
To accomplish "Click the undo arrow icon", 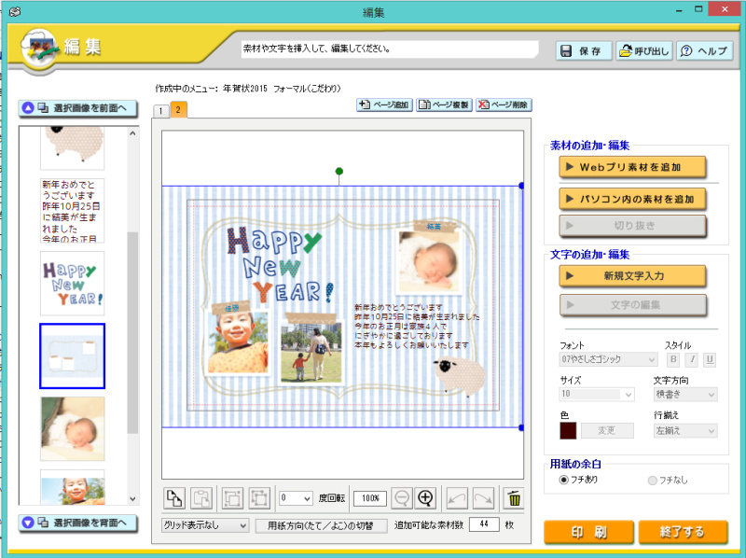I will (457, 498).
